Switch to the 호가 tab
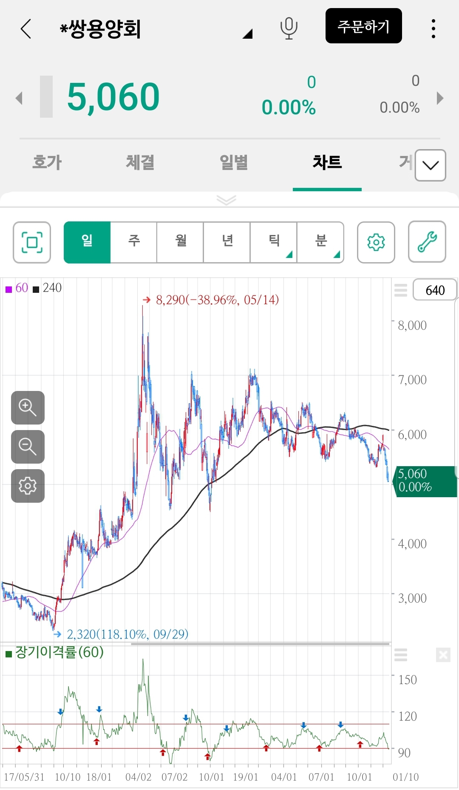Screen dimensions: 459x790 (x=47, y=162)
